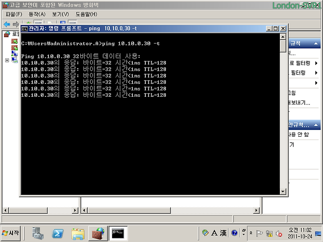Click the command prompt scrollbar down arrow
Viewport: 323px width, 242px height.
283,191
